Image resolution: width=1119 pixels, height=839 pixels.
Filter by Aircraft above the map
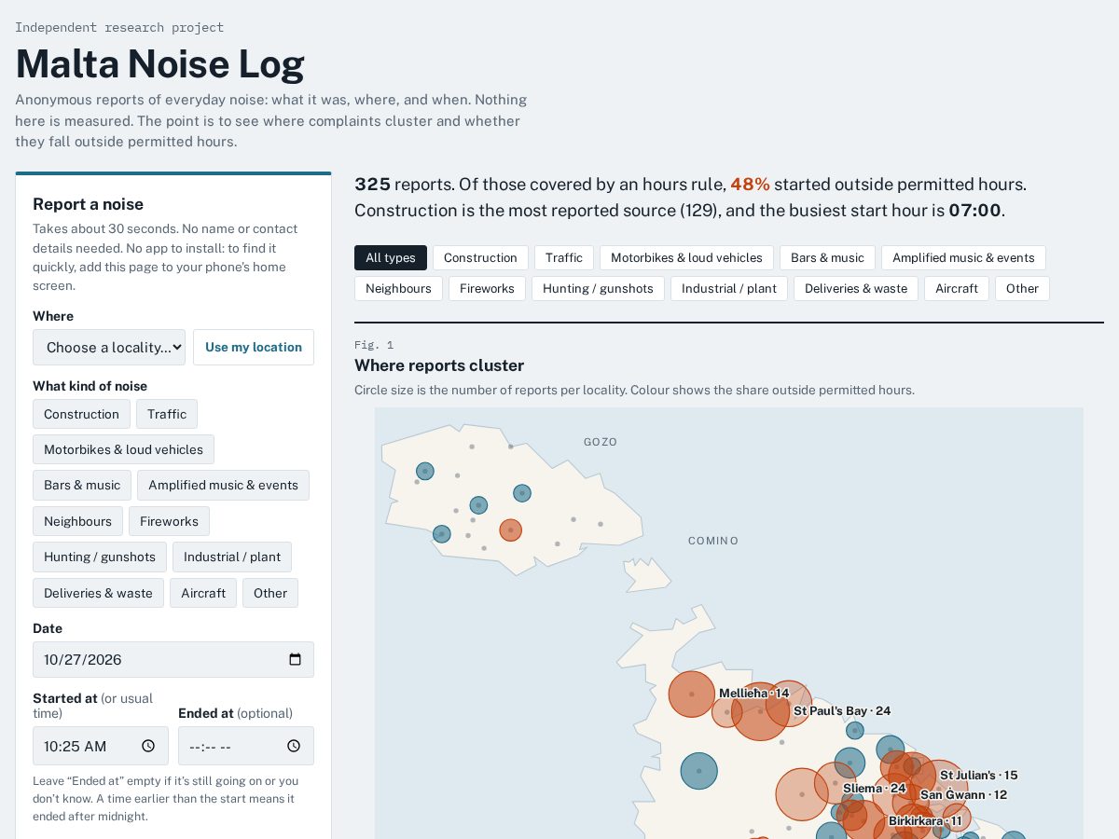pos(957,288)
